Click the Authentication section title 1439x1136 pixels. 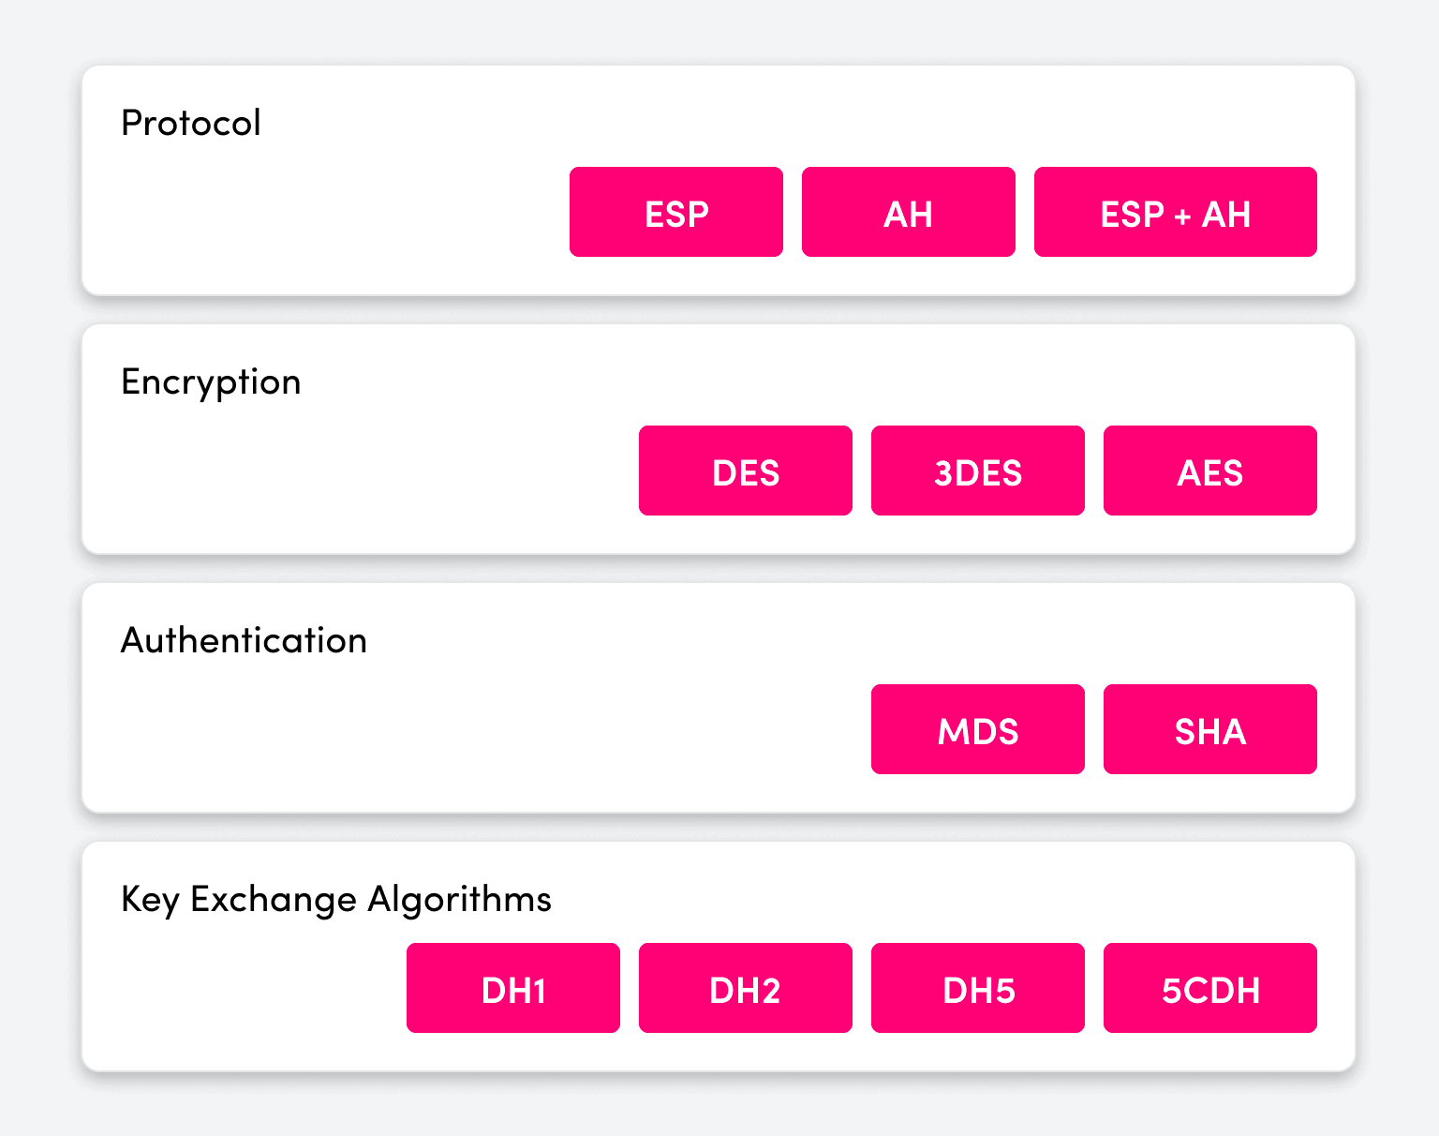tap(244, 641)
